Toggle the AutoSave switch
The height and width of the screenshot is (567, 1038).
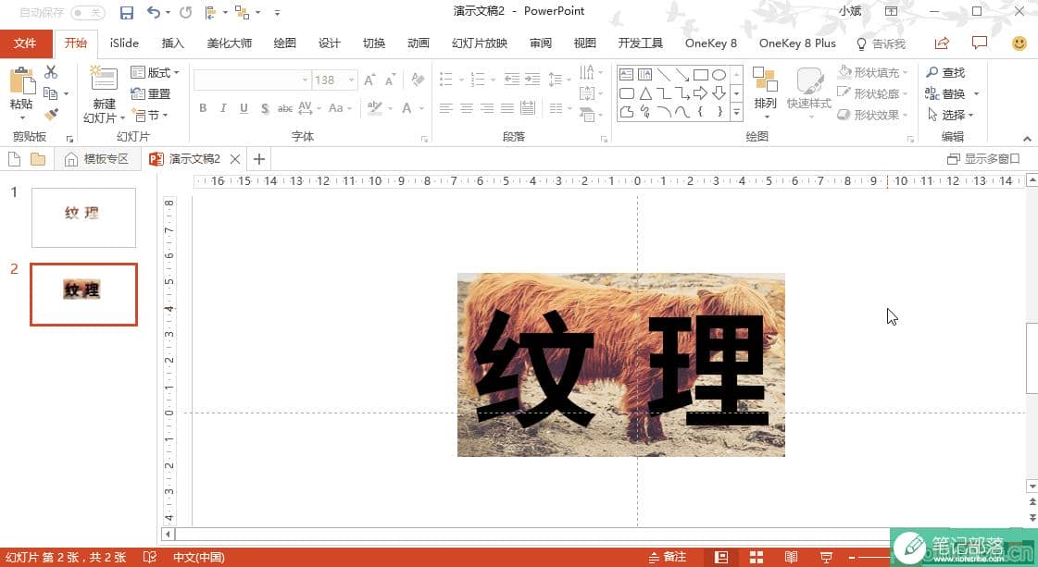87,13
